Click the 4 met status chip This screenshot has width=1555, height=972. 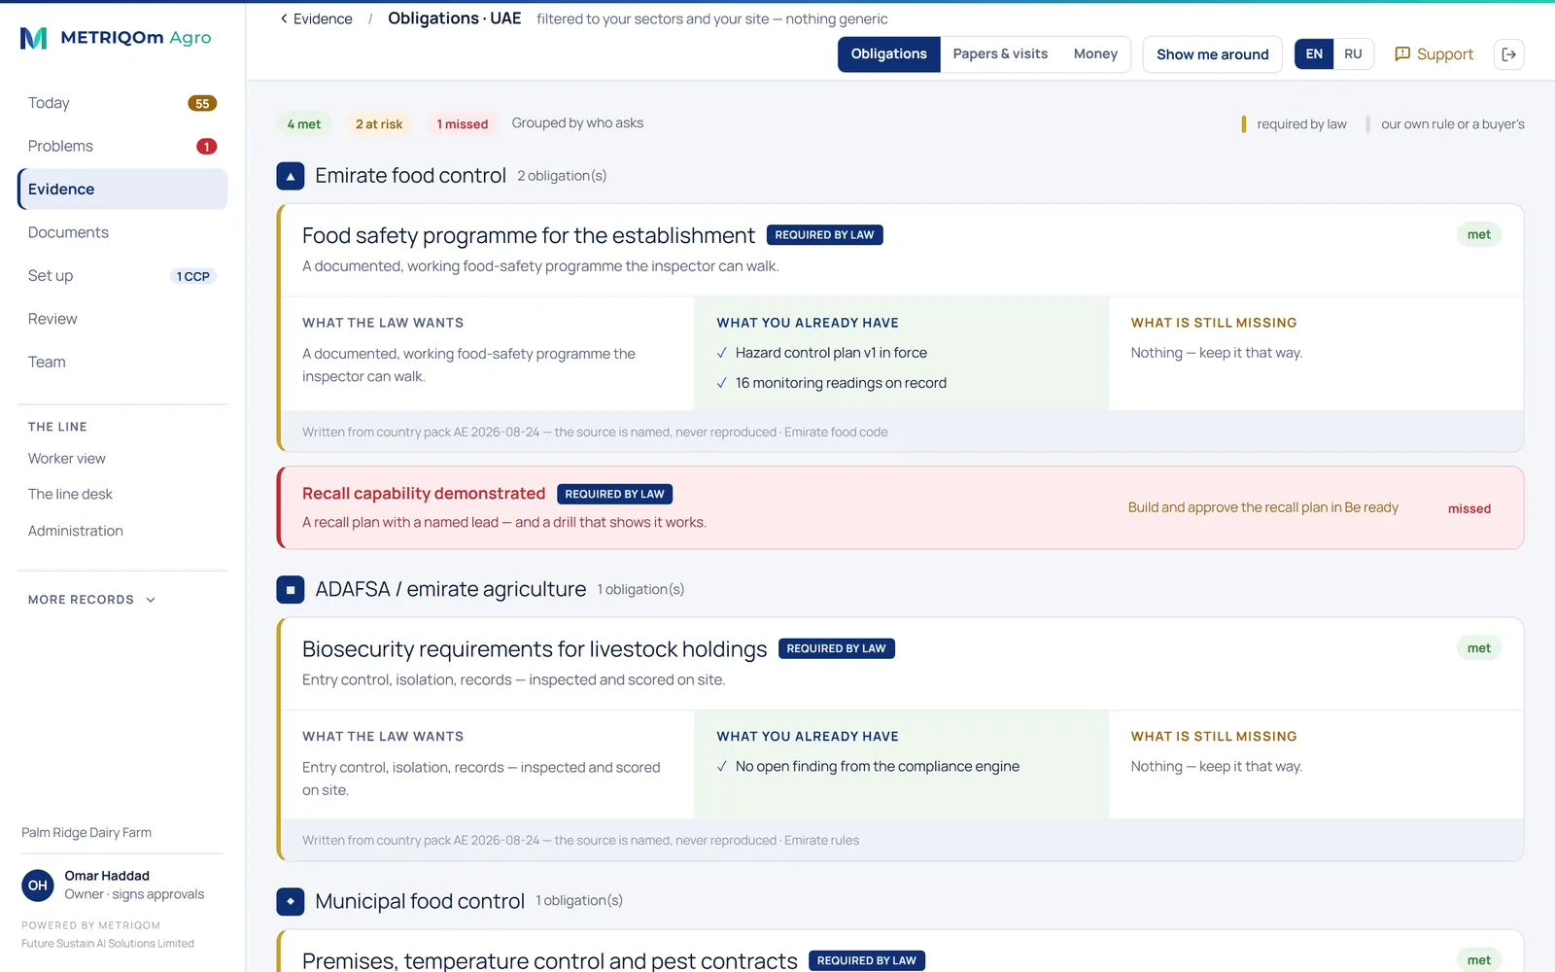coord(304,124)
